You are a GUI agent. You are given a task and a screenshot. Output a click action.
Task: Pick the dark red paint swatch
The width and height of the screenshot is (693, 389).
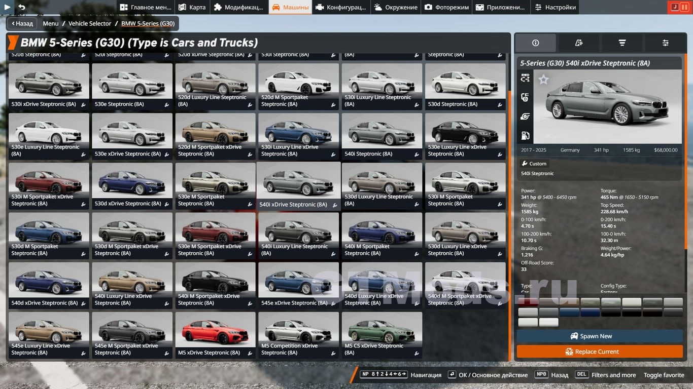[x=528, y=302]
